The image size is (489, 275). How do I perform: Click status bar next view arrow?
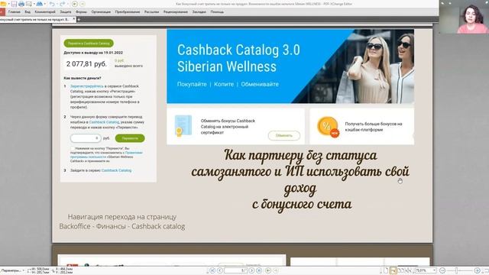276,270
